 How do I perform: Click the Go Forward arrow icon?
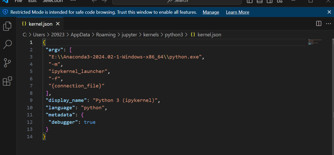[104, 1]
